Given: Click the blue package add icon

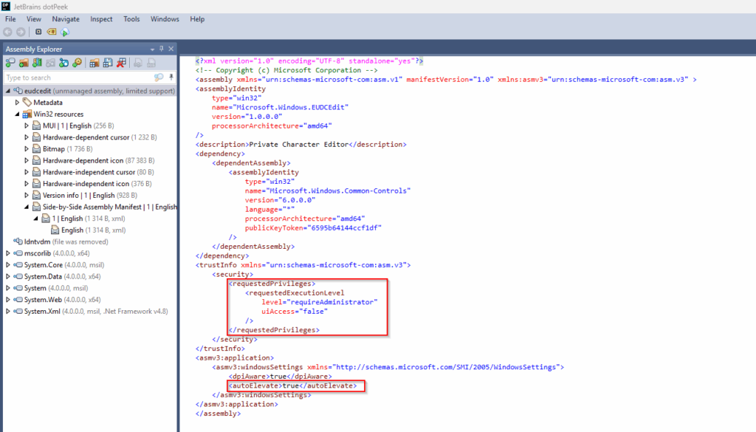Looking at the screenshot, I should (x=63, y=63).
